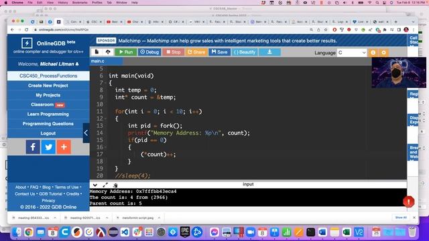Click Logout in the sidebar
Image resolution: width=429 pixels, height=241 pixels.
pos(48,133)
